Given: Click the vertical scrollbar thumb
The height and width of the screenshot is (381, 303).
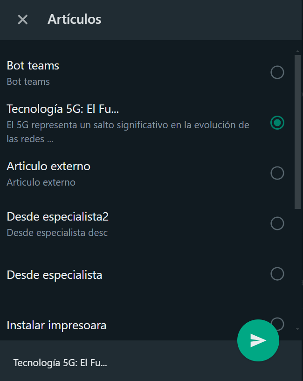Looking at the screenshot, I should 297,132.
